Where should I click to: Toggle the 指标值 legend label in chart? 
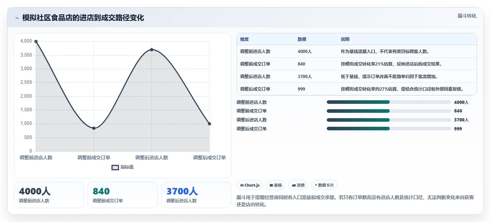click(127, 167)
